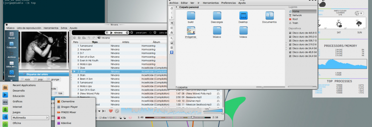Toggle the pop artist tag
This screenshot has width=372, height=127.
38,79
